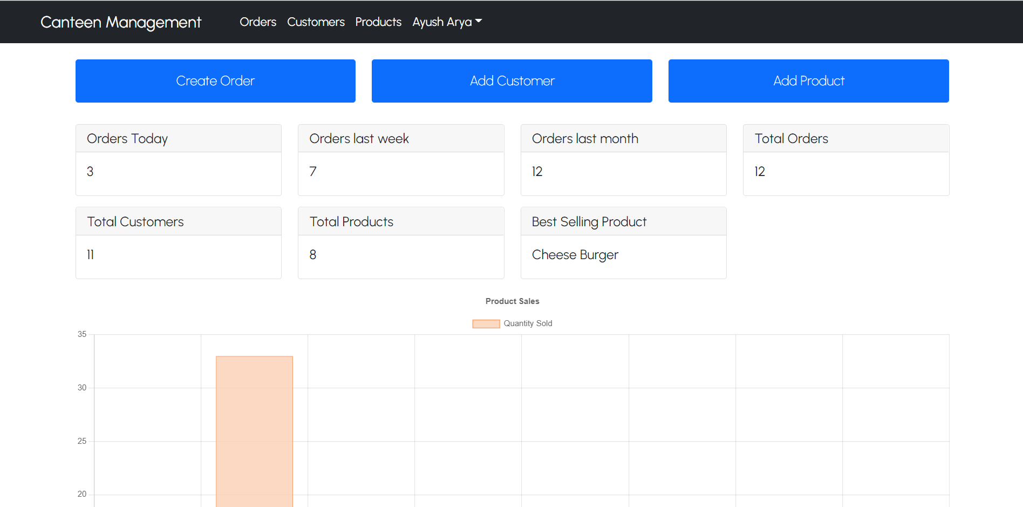
Task: Open the Products page from navbar
Action: [378, 22]
